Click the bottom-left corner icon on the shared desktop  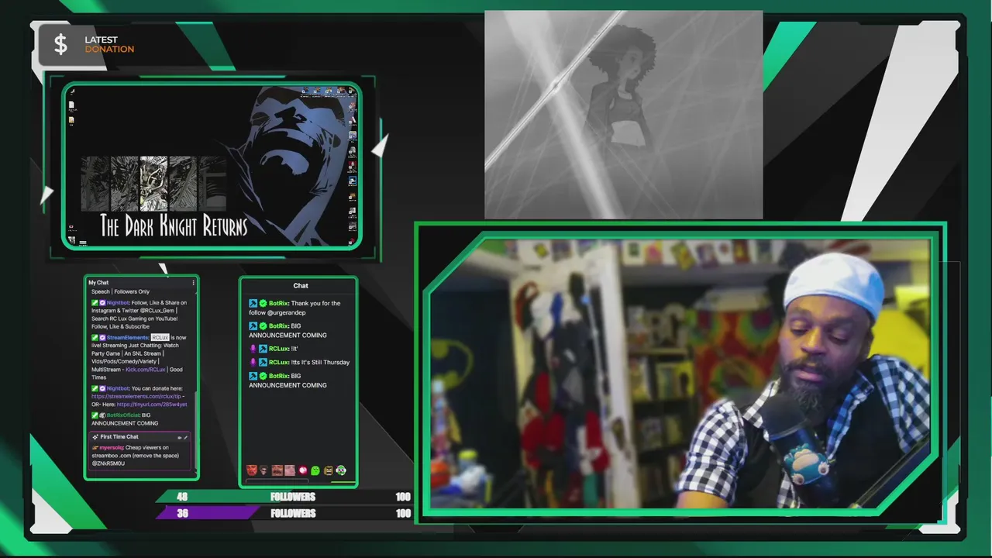pyautogui.click(x=71, y=241)
